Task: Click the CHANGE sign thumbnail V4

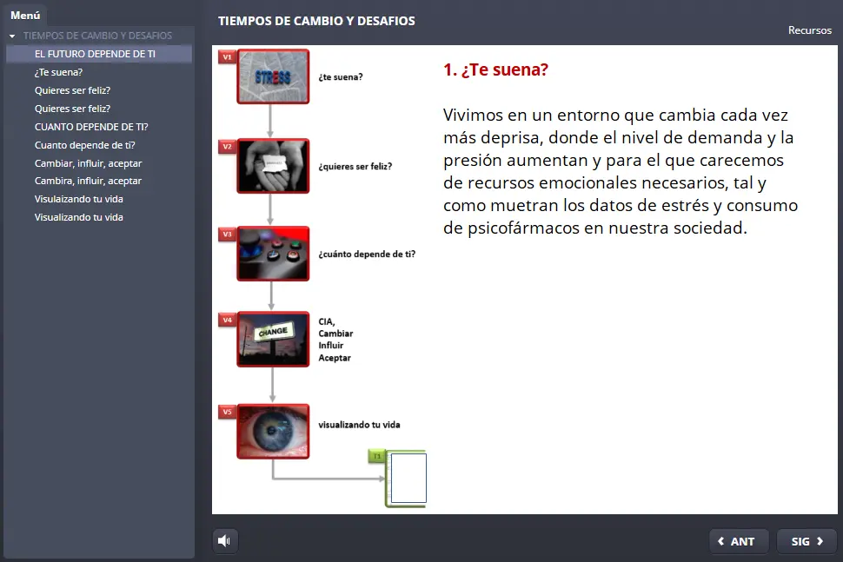Action: pyautogui.click(x=273, y=339)
